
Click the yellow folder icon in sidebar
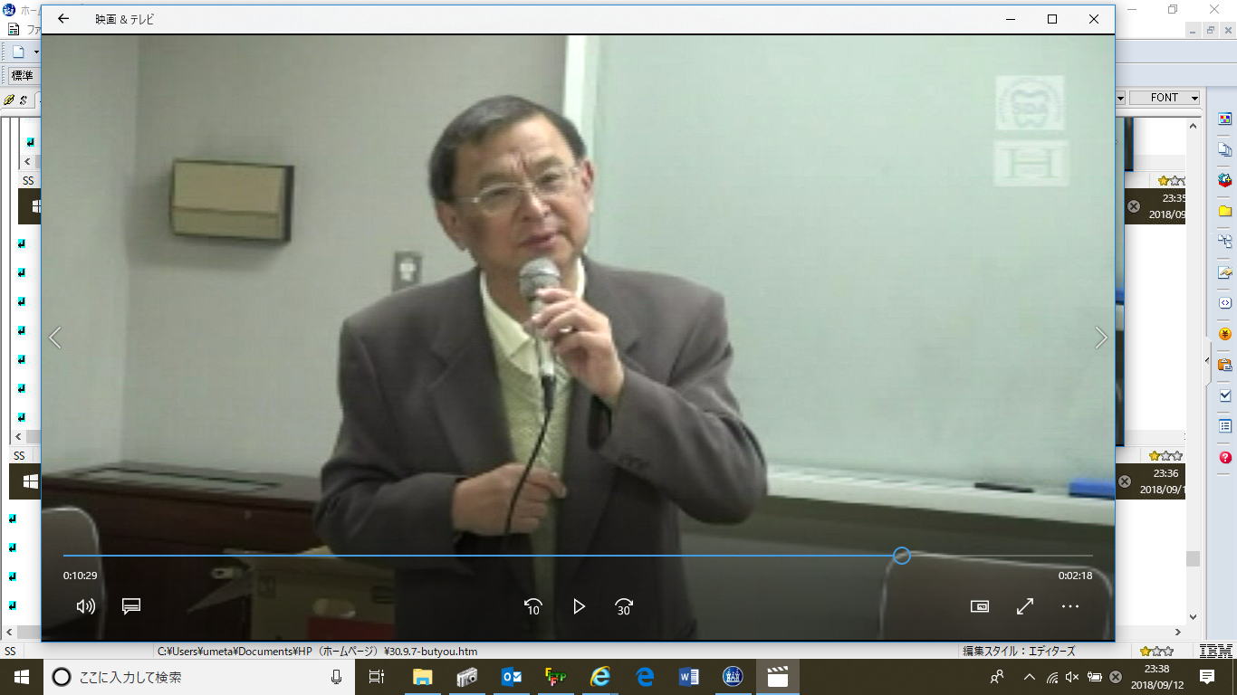(x=1225, y=211)
